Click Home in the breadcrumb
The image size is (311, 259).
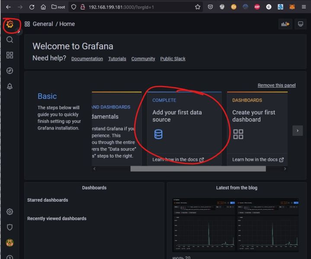click(67, 24)
